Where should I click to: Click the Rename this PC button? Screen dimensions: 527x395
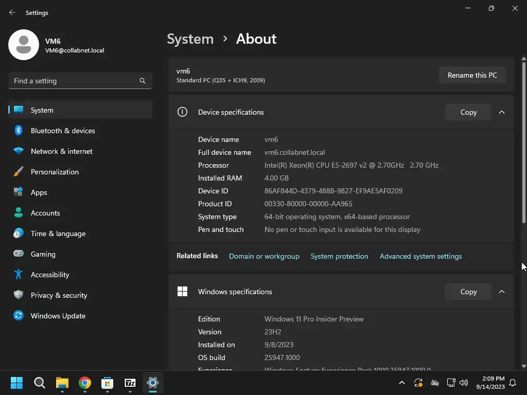pyautogui.click(x=472, y=75)
